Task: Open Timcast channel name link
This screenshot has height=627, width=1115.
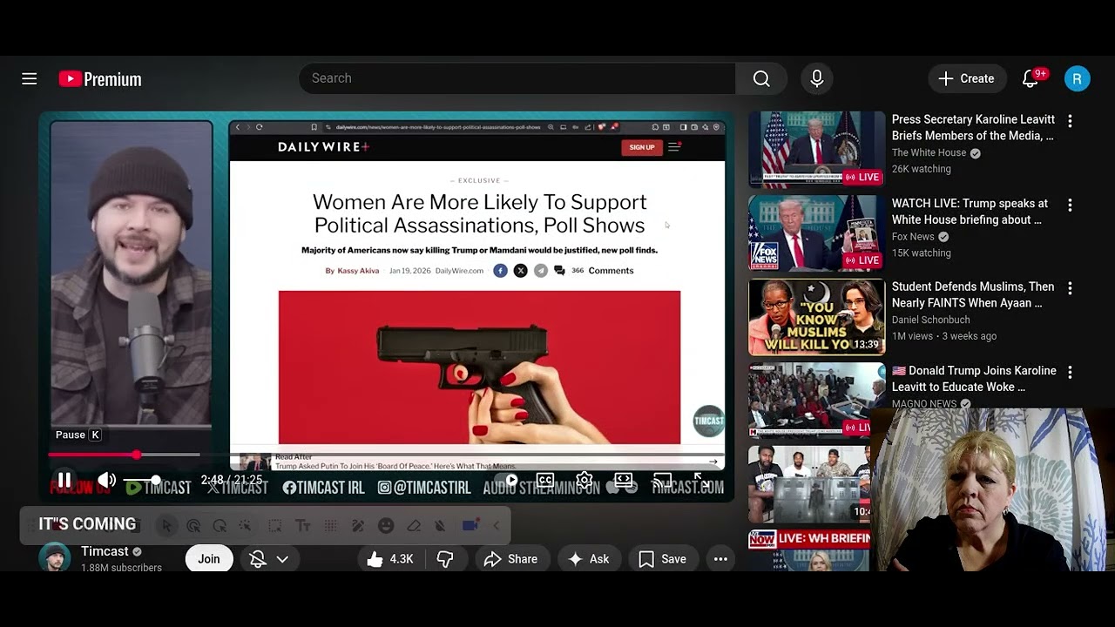Action: 105,551
